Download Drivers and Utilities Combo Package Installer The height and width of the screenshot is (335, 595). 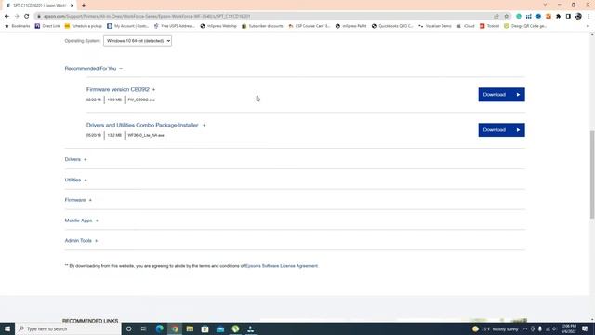click(x=501, y=130)
